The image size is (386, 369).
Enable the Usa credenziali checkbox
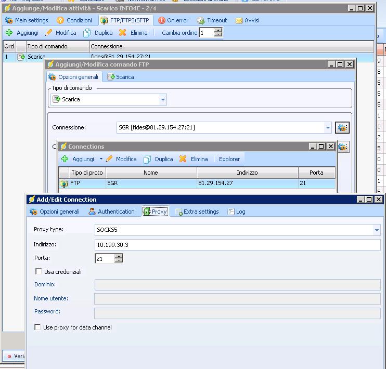click(x=38, y=271)
